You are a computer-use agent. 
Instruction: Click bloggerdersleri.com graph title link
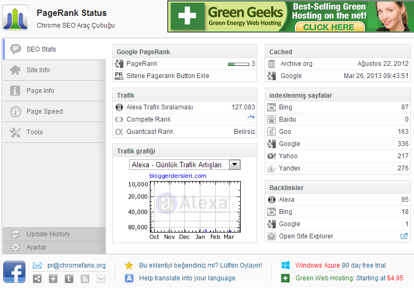point(178,176)
